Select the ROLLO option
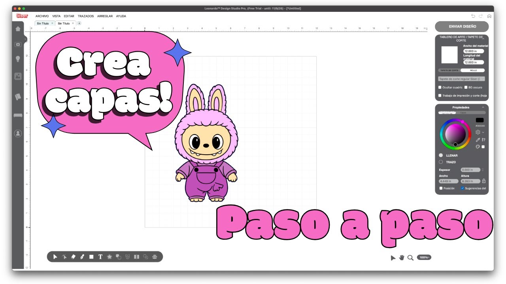Screen dimensions: 506x284 (473, 70)
